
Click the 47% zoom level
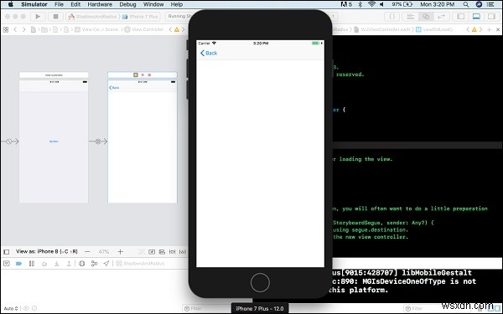click(104, 252)
